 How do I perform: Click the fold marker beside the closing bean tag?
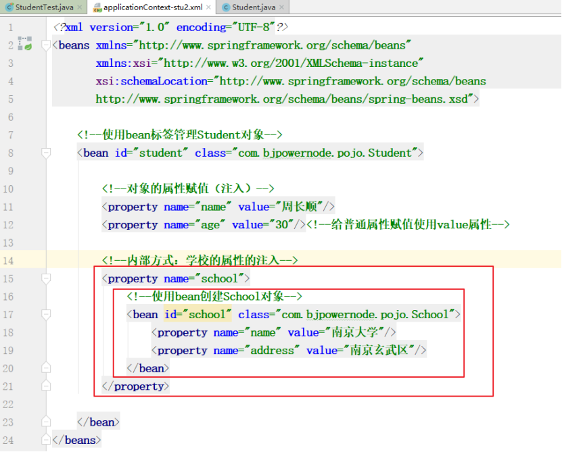(x=45, y=420)
